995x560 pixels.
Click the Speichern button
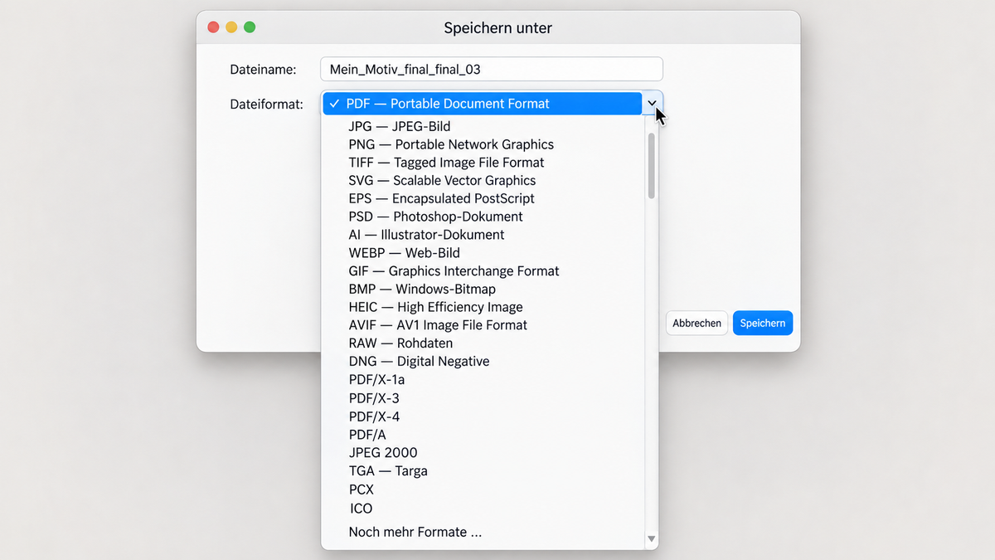[763, 323]
